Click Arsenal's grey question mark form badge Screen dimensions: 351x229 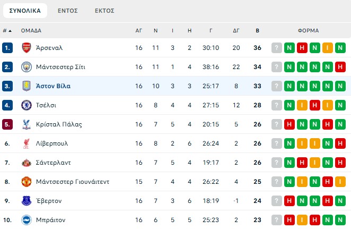[276, 48]
